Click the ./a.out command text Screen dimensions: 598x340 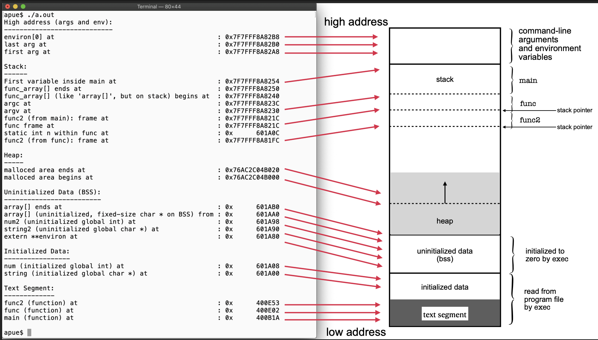click(41, 15)
